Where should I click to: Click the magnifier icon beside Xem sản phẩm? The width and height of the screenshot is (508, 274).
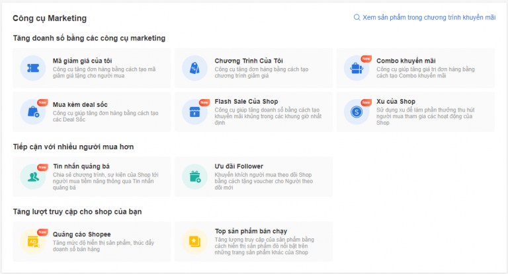click(357, 17)
